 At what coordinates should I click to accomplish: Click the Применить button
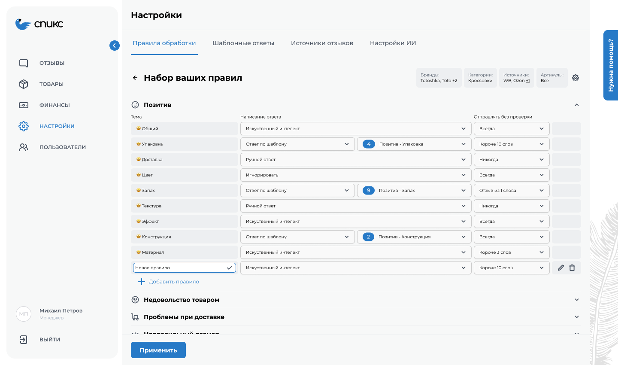click(158, 350)
